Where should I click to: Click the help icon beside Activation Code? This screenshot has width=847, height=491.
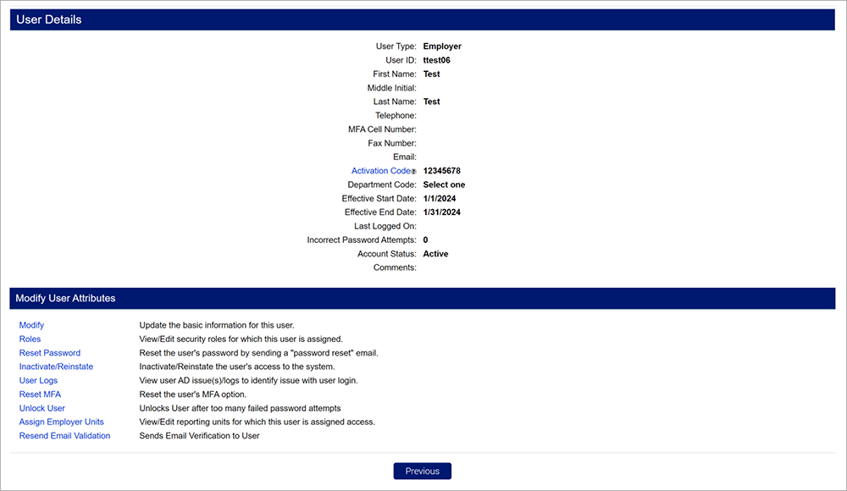tap(413, 172)
